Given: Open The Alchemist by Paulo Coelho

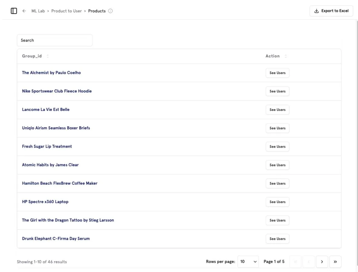Looking at the screenshot, I should pos(51,73).
